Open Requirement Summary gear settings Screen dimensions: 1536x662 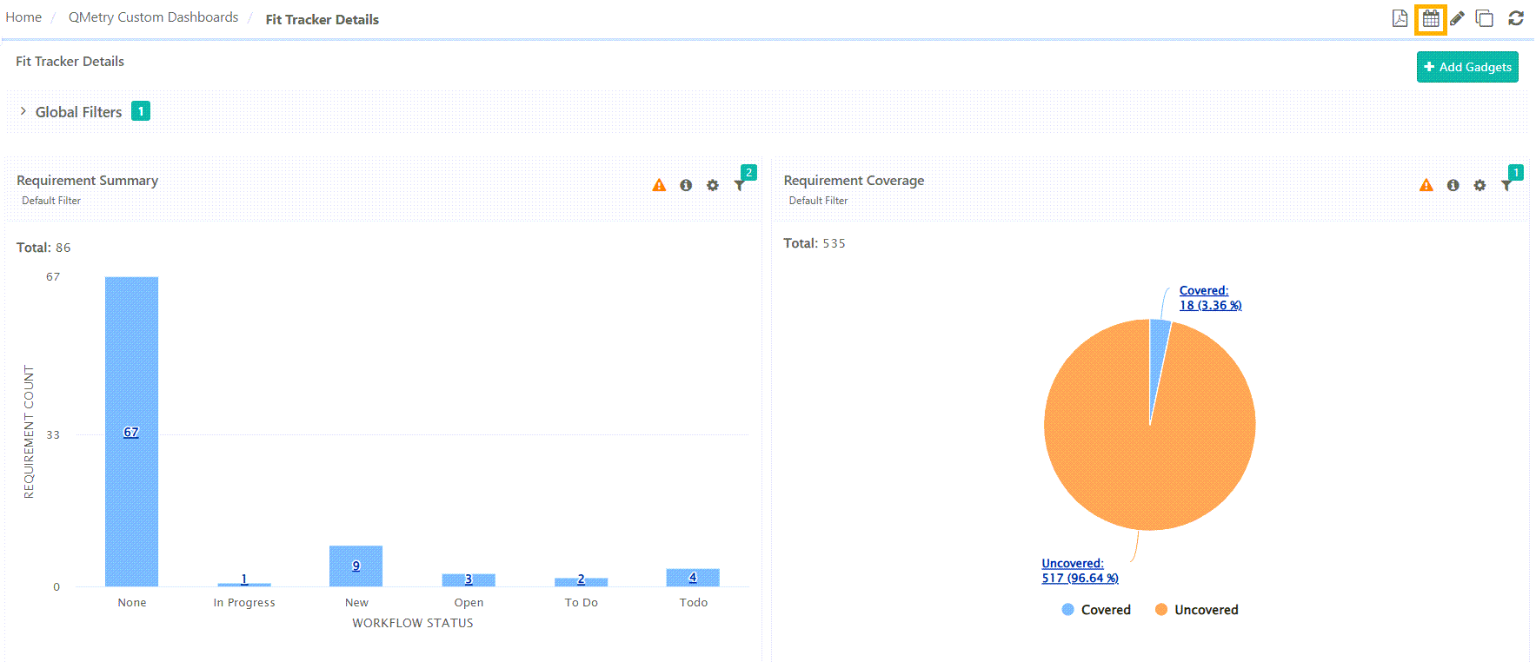coord(713,185)
